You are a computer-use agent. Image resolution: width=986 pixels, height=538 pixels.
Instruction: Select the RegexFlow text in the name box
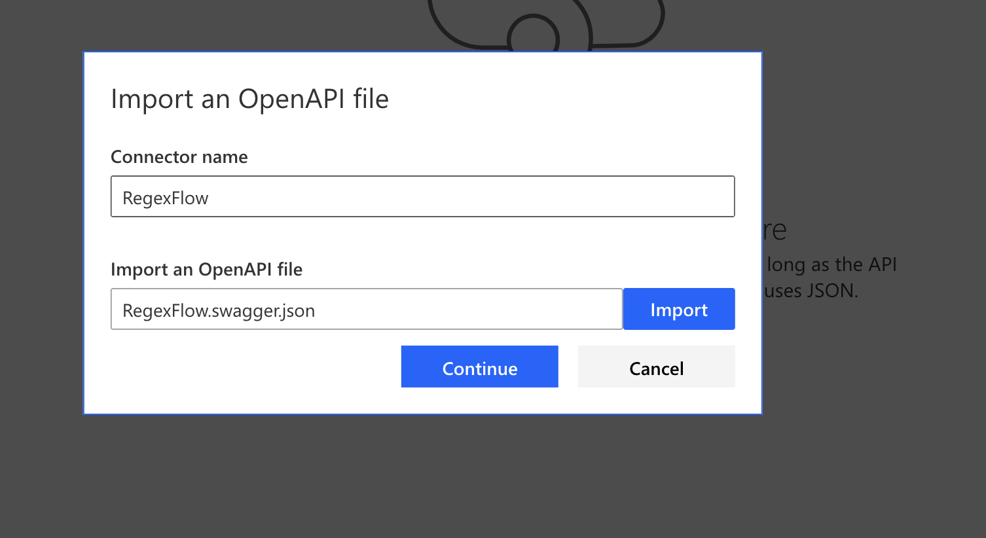pyautogui.click(x=165, y=198)
